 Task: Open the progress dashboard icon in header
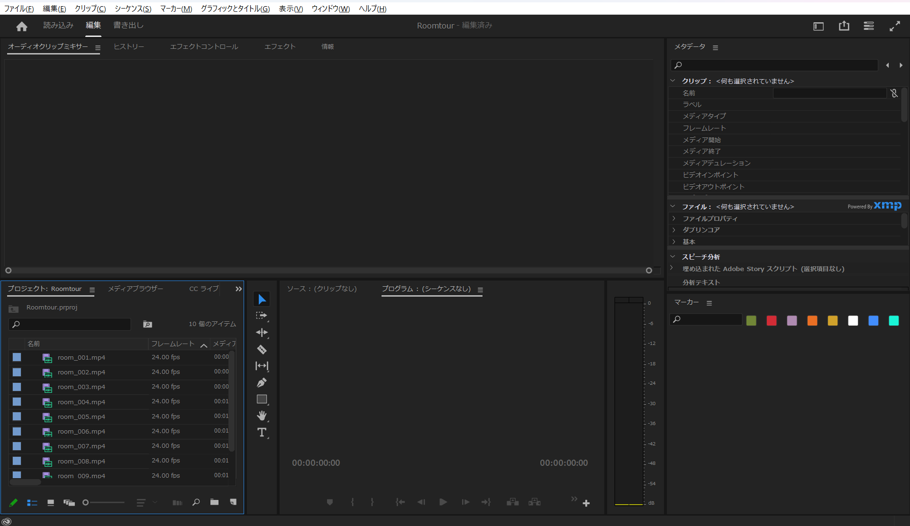pyautogui.click(x=869, y=26)
